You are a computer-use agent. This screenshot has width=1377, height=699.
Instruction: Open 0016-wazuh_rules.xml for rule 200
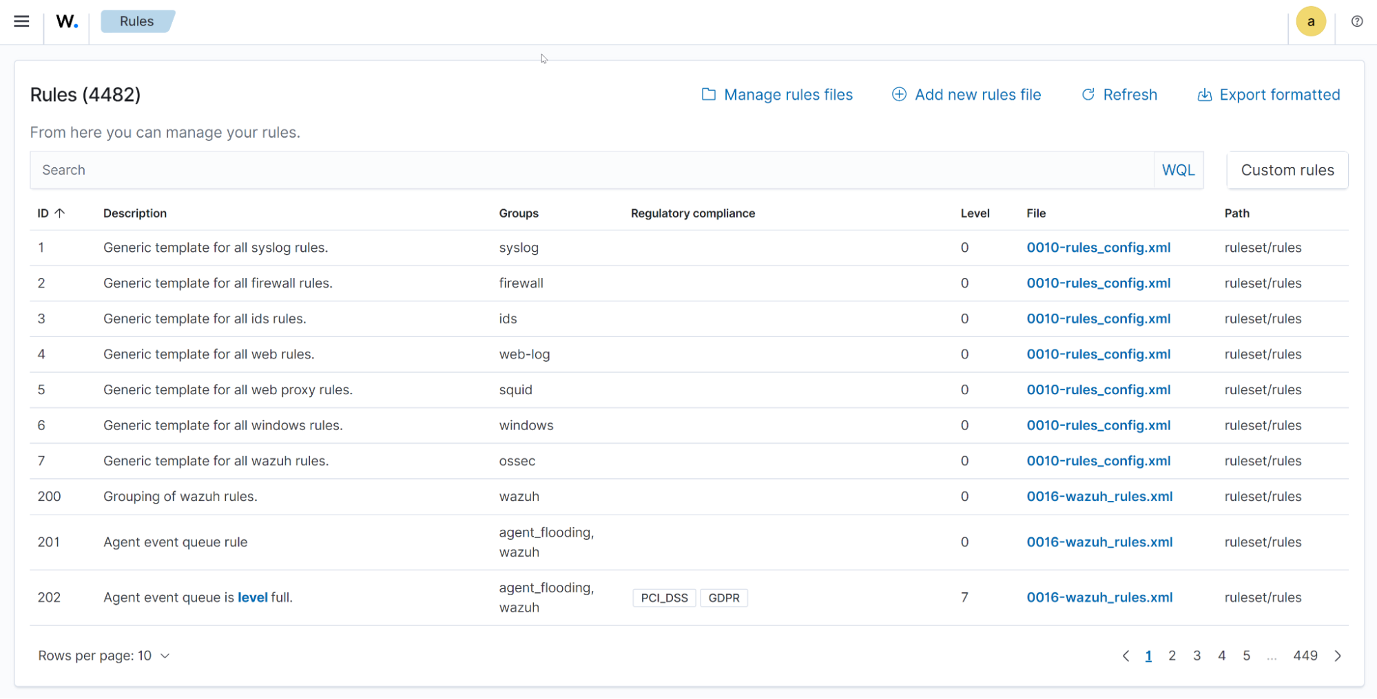click(x=1099, y=496)
